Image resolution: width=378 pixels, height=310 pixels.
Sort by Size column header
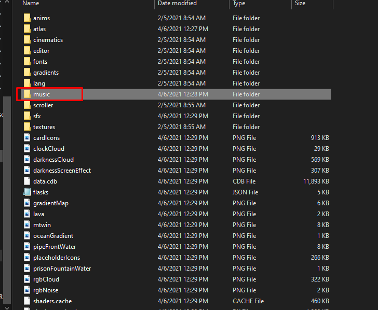click(x=300, y=4)
